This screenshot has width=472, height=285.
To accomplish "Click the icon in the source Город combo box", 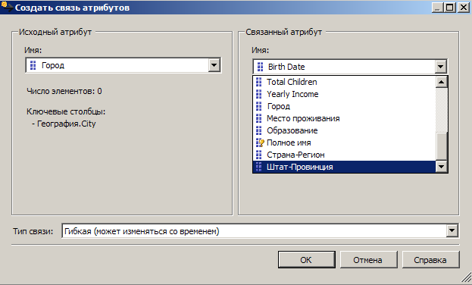I will (x=33, y=65).
